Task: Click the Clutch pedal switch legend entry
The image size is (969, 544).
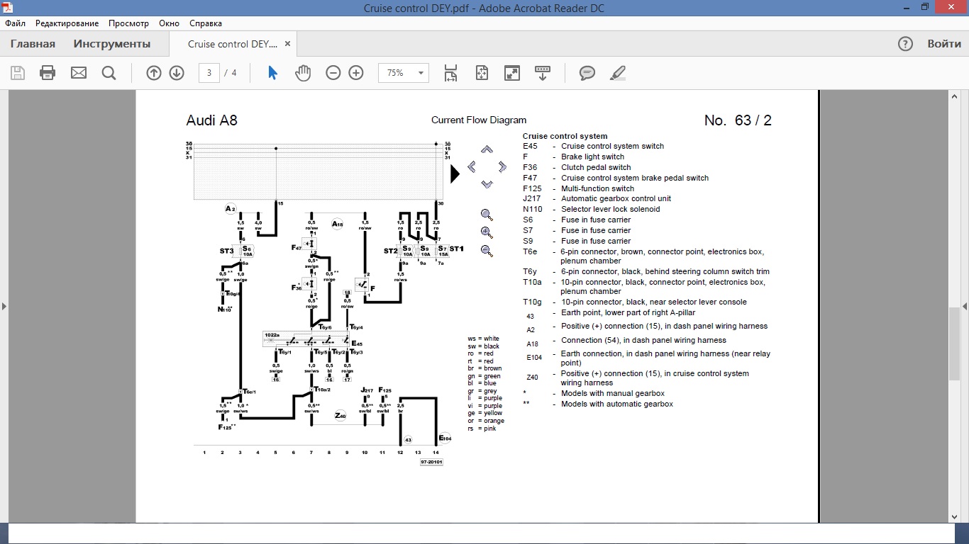Action: [x=596, y=167]
